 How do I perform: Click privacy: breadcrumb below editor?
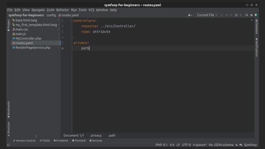coord(96,135)
